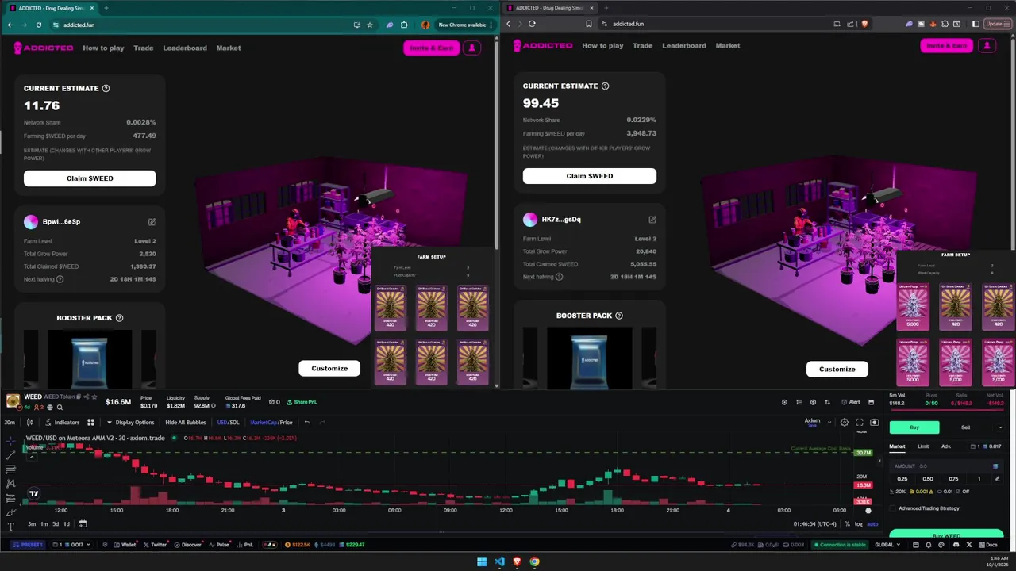Screen dimensions: 1016x571
Task: Take chart snapshot camera icon
Action: click(875, 423)
